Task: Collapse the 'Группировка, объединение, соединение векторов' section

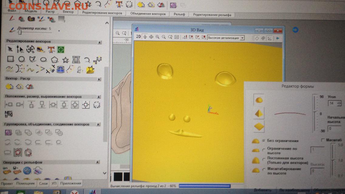Action: point(98,124)
